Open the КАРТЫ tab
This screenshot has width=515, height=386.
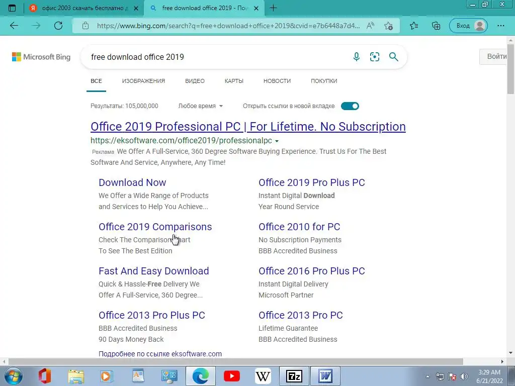coord(234,81)
